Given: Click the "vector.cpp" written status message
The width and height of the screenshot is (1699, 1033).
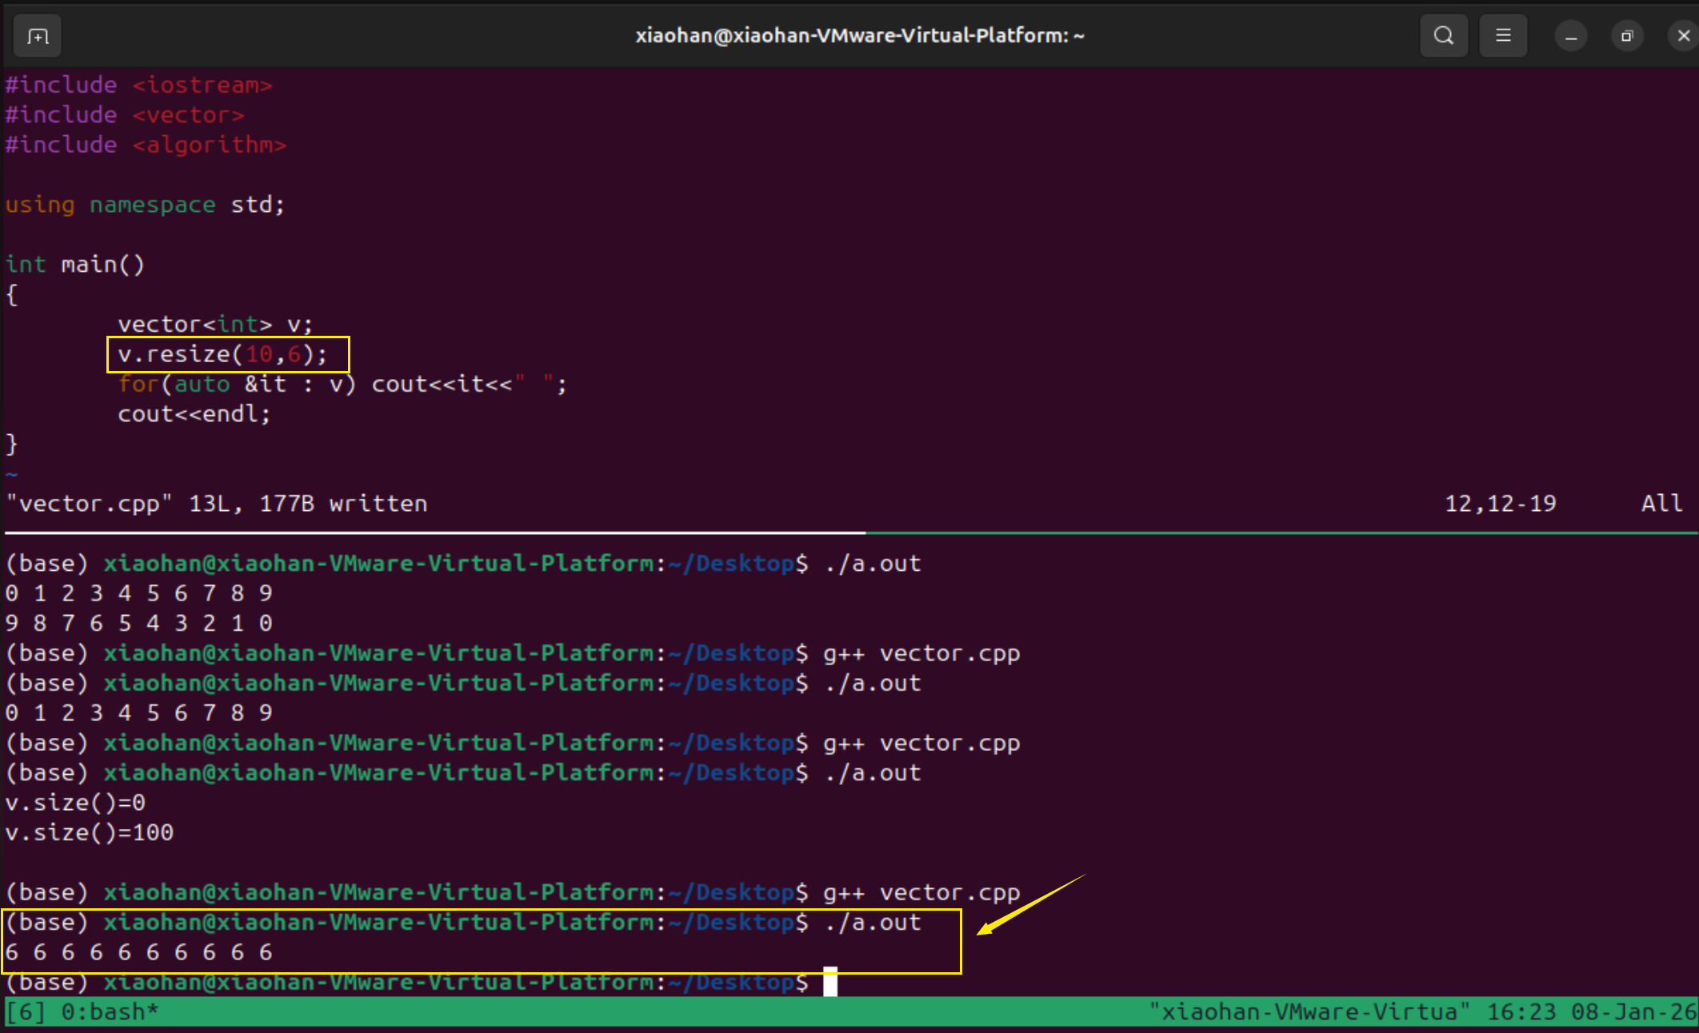Looking at the screenshot, I should click(216, 504).
